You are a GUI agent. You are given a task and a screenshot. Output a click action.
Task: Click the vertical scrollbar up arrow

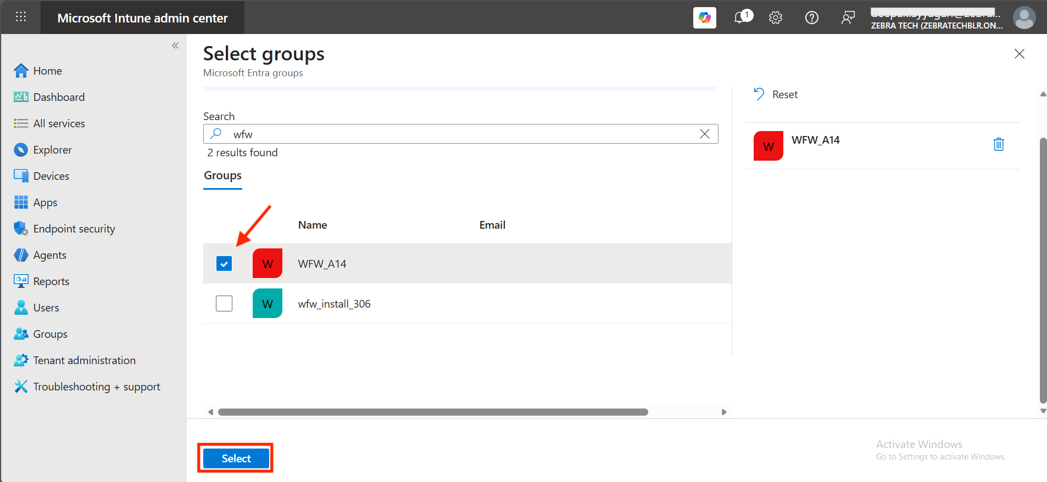tap(1043, 94)
